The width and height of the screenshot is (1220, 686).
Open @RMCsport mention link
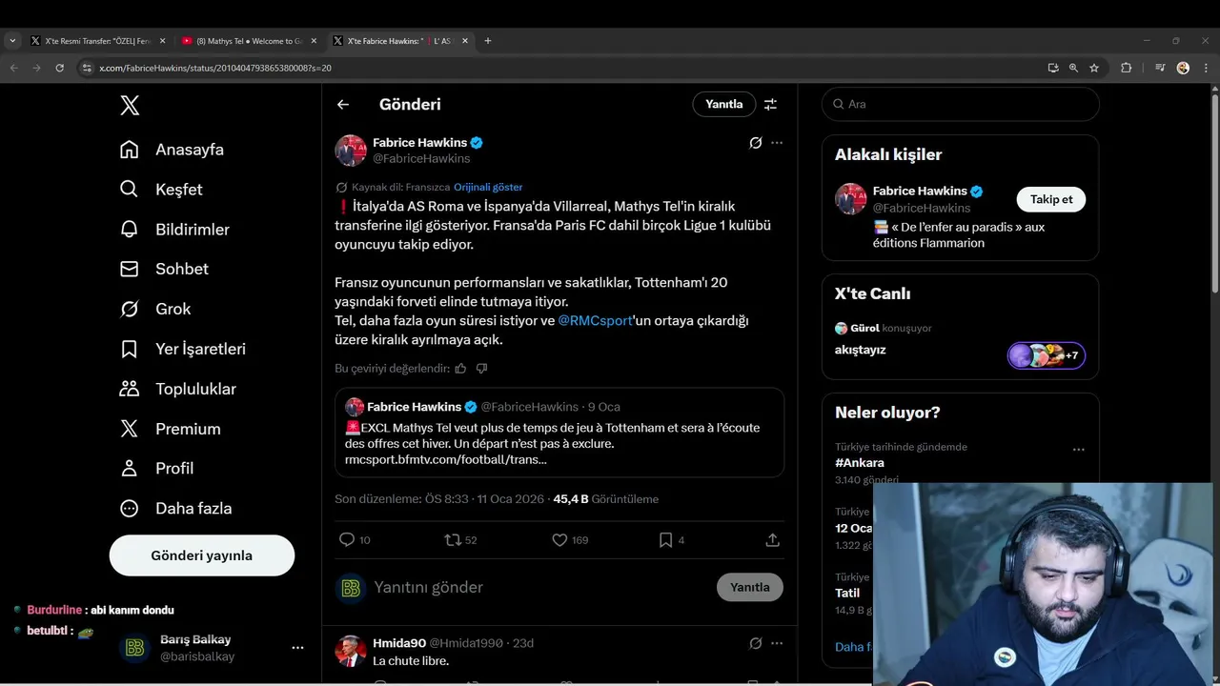595,321
